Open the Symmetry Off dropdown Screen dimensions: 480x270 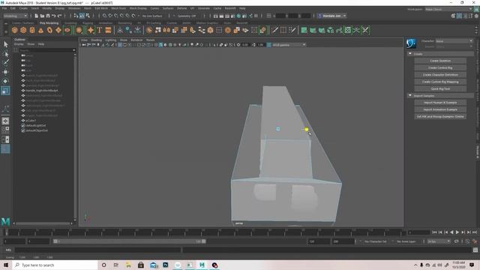[x=187, y=16]
